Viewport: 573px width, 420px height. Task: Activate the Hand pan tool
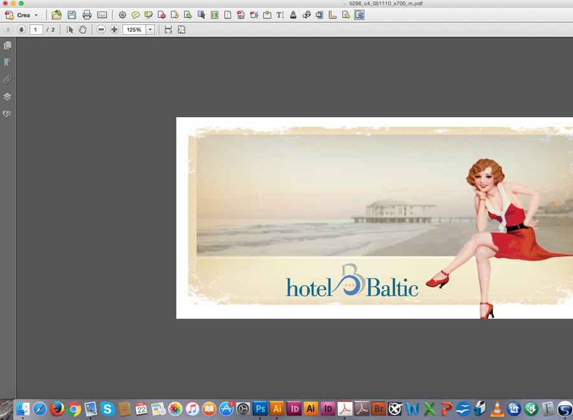coord(83,30)
